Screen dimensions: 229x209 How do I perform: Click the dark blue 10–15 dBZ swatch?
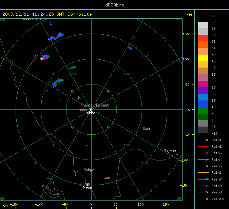click(203, 103)
